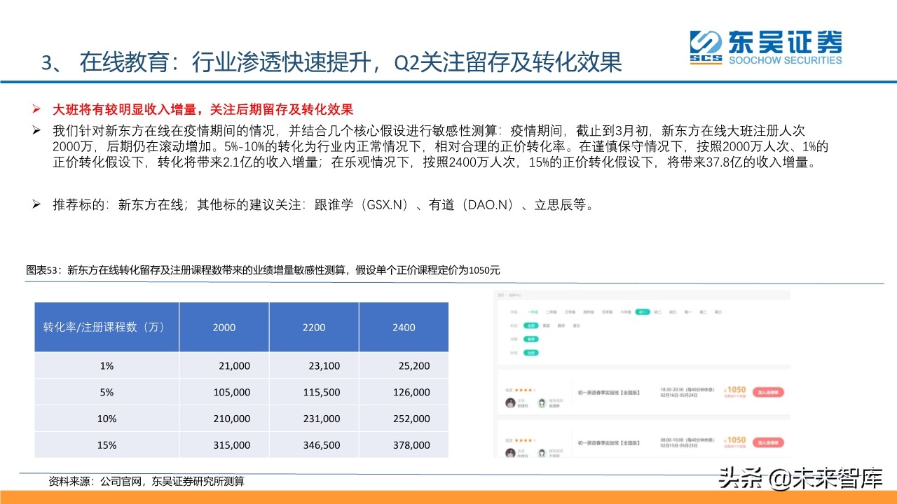Viewport: 897px width, 504px height.
Task: Click the source line 资料来源：公司官网
Action: click(x=146, y=482)
